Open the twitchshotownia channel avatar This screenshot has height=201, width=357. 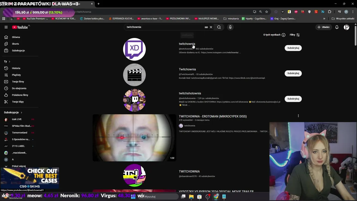coord(134,100)
